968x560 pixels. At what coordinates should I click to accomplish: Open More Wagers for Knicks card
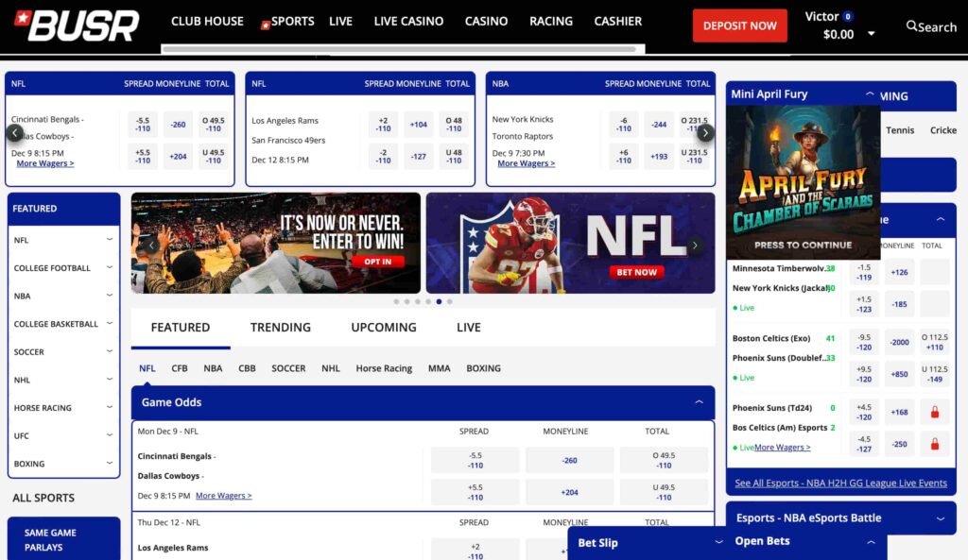point(526,163)
